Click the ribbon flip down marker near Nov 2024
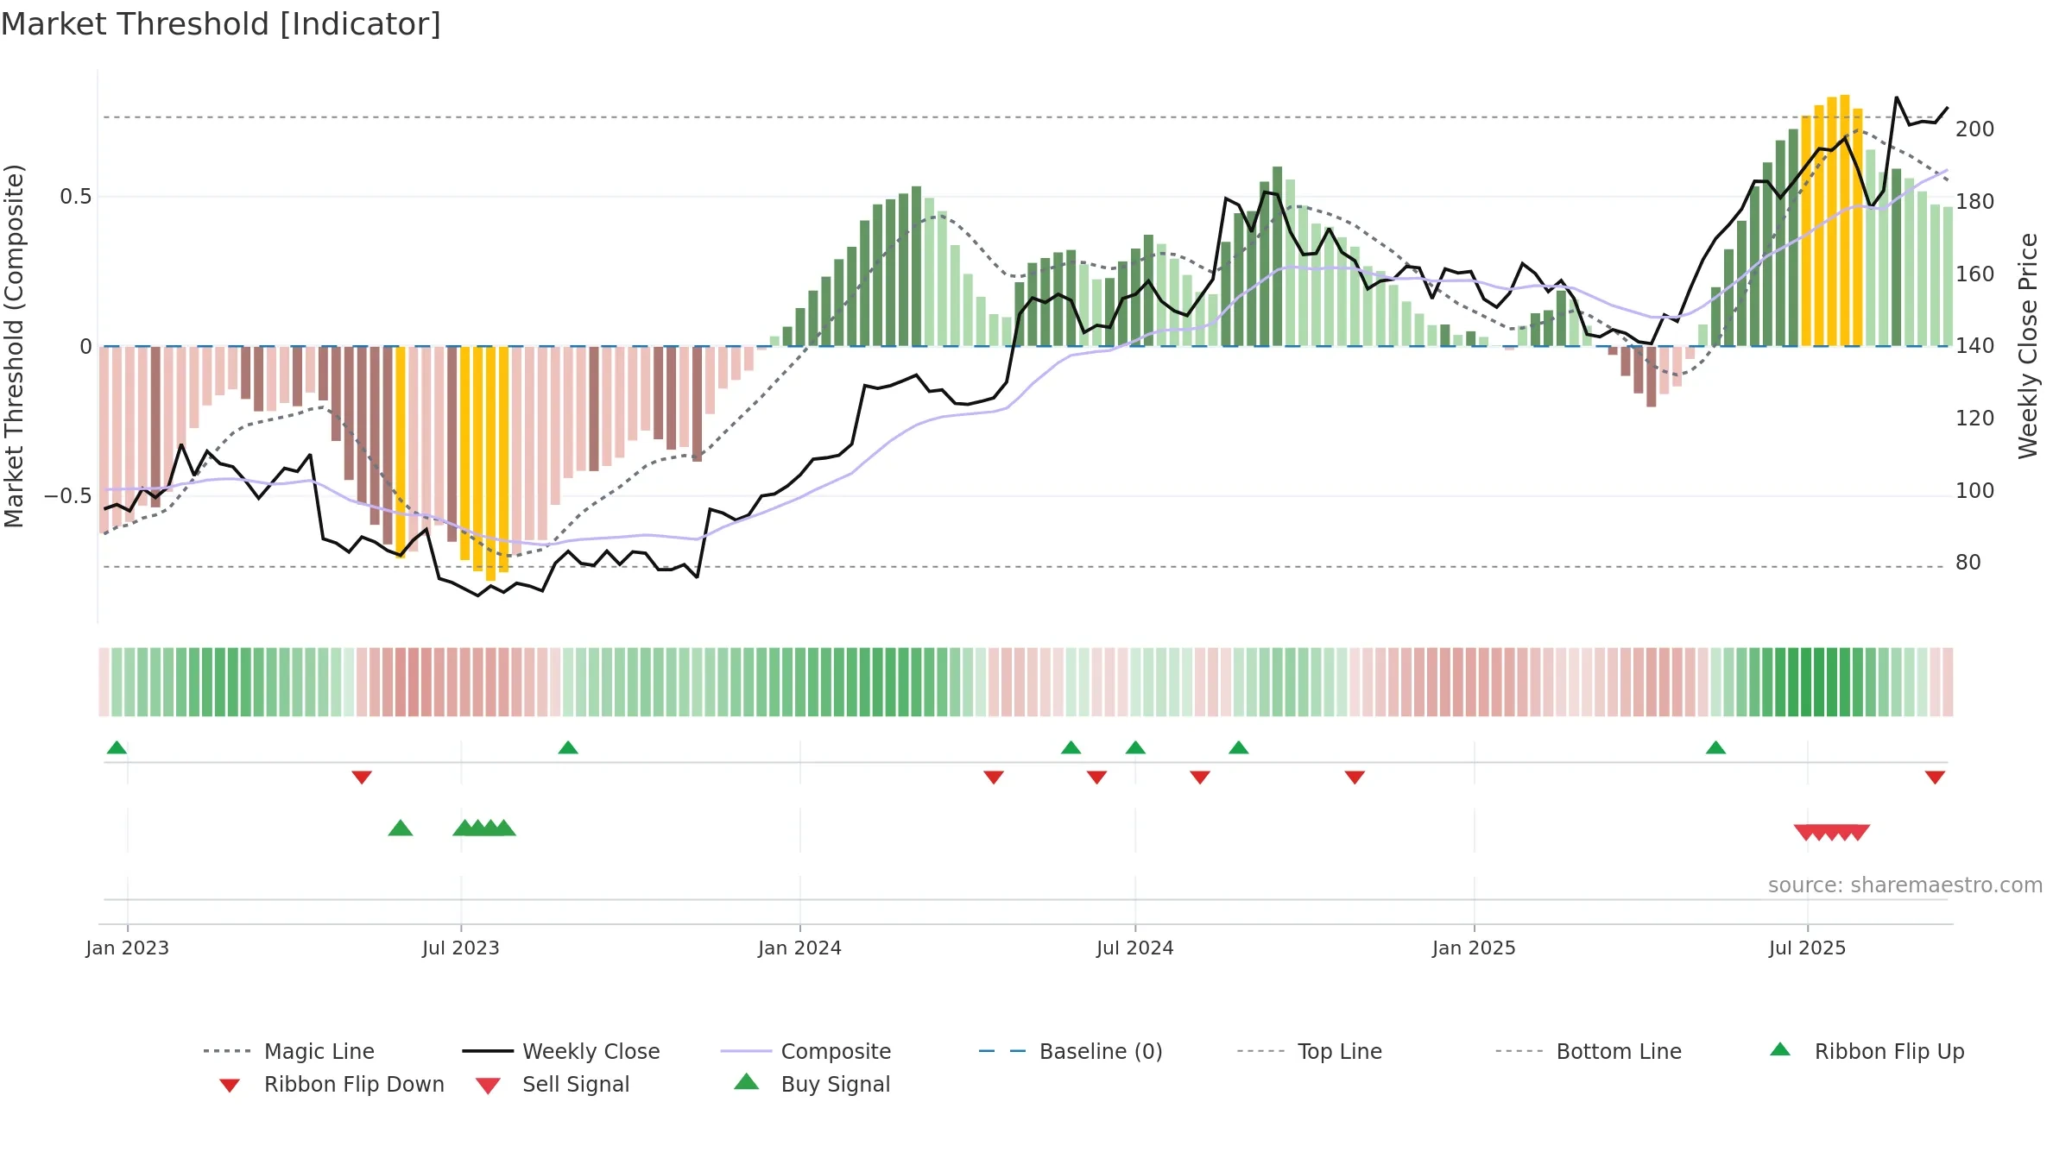 tap(1355, 778)
